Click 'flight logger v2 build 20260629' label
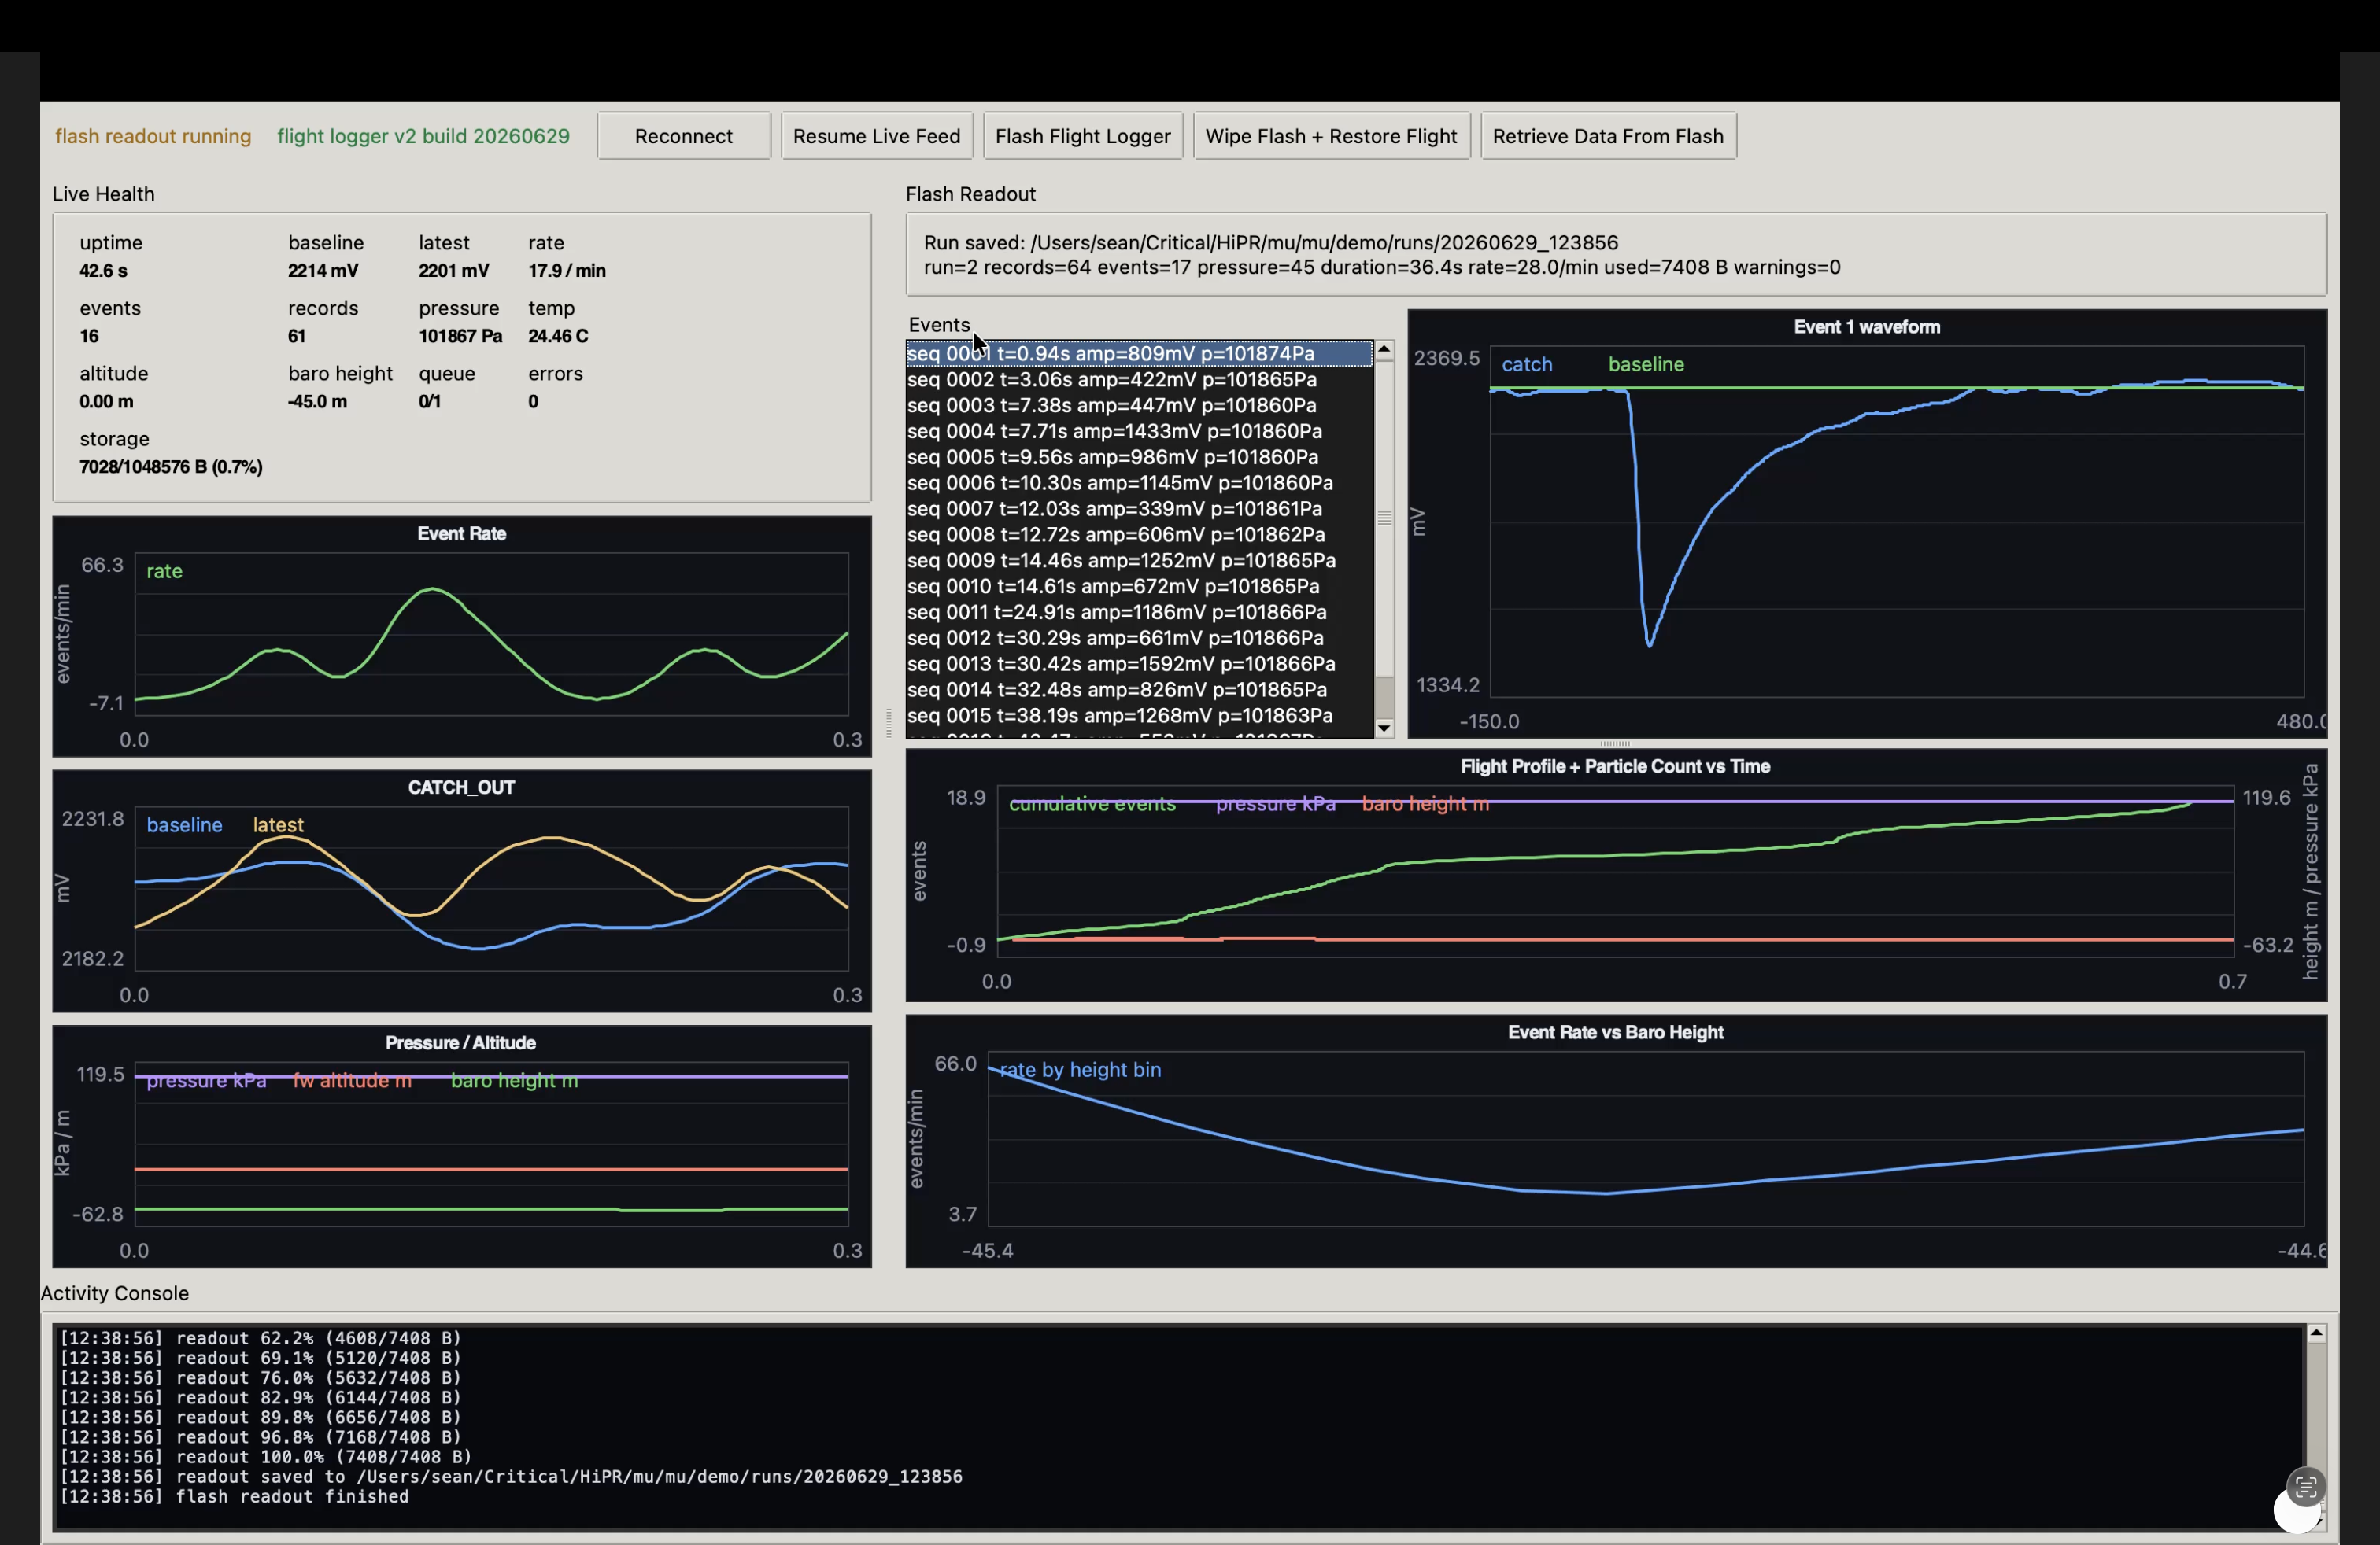The height and width of the screenshot is (1545, 2380). (423, 136)
